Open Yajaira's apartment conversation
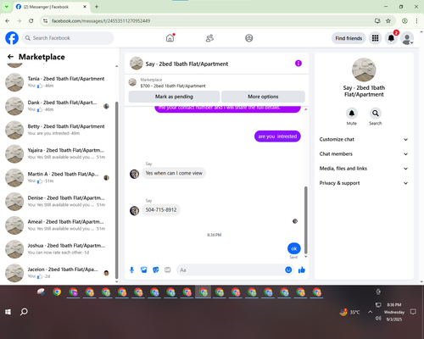Image resolution: width=424 pixels, height=339 pixels. 58,153
